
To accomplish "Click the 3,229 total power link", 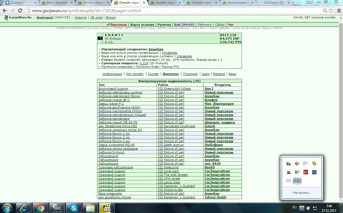I will click(x=144, y=63).
